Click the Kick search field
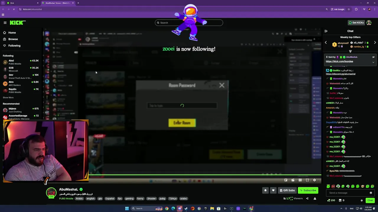 pyautogui.click(x=189, y=23)
